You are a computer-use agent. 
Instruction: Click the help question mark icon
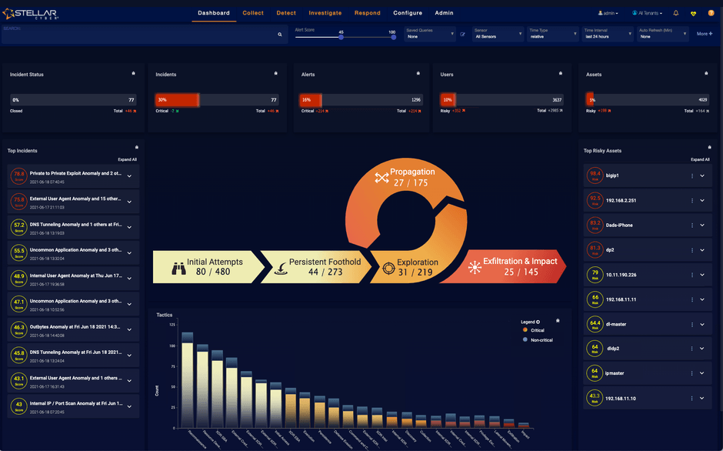coord(711,13)
